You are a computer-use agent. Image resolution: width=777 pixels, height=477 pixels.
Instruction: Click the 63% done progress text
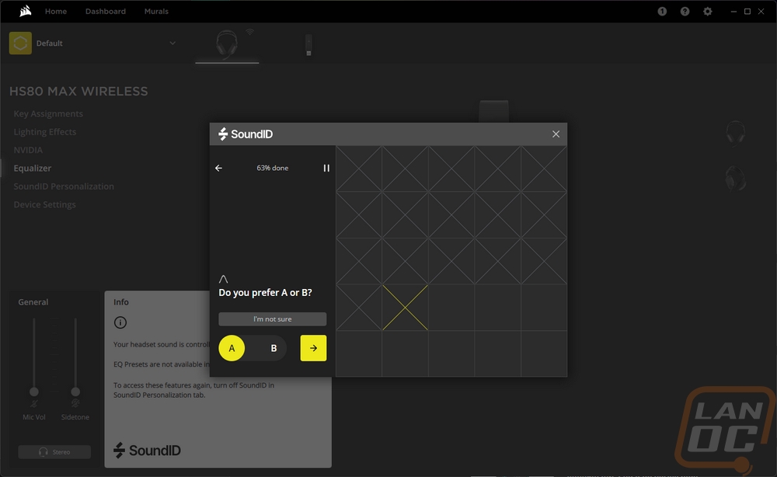click(x=273, y=168)
